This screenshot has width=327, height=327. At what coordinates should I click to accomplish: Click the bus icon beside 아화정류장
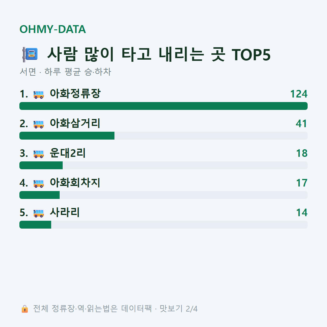39,94
